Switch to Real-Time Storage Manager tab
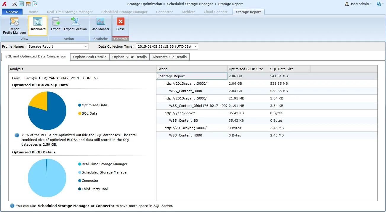Viewport: 386px width, 212px height. tap(70, 12)
